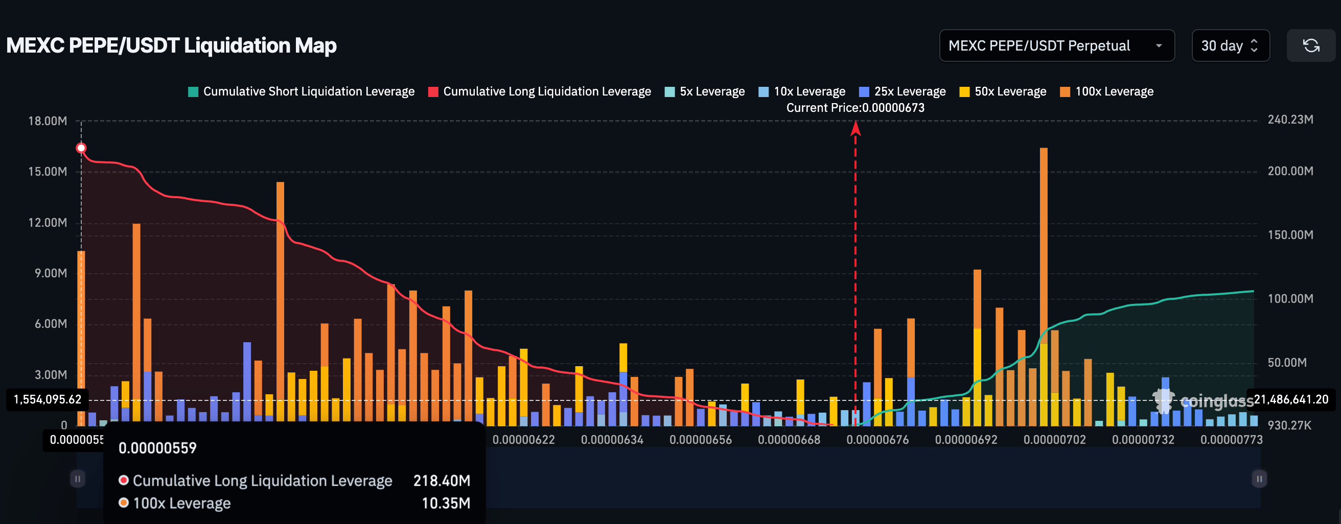Click the up chevron on the 30 day selector
Viewport: 1341px width, 524px height.
click(1254, 41)
